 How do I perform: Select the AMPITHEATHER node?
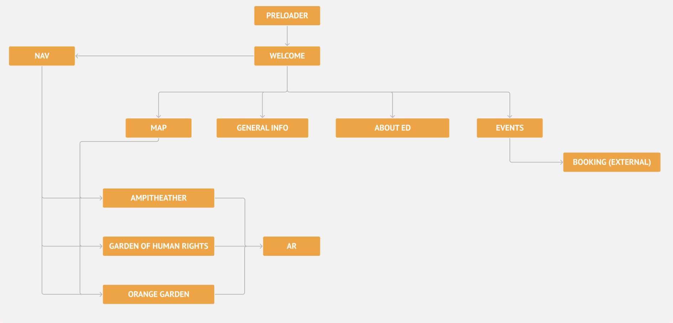click(x=158, y=198)
